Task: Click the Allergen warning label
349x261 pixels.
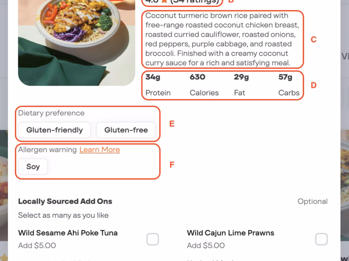Action: 48,150
